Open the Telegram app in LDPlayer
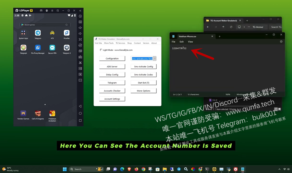This screenshot has width=292, height=173. click(38, 33)
